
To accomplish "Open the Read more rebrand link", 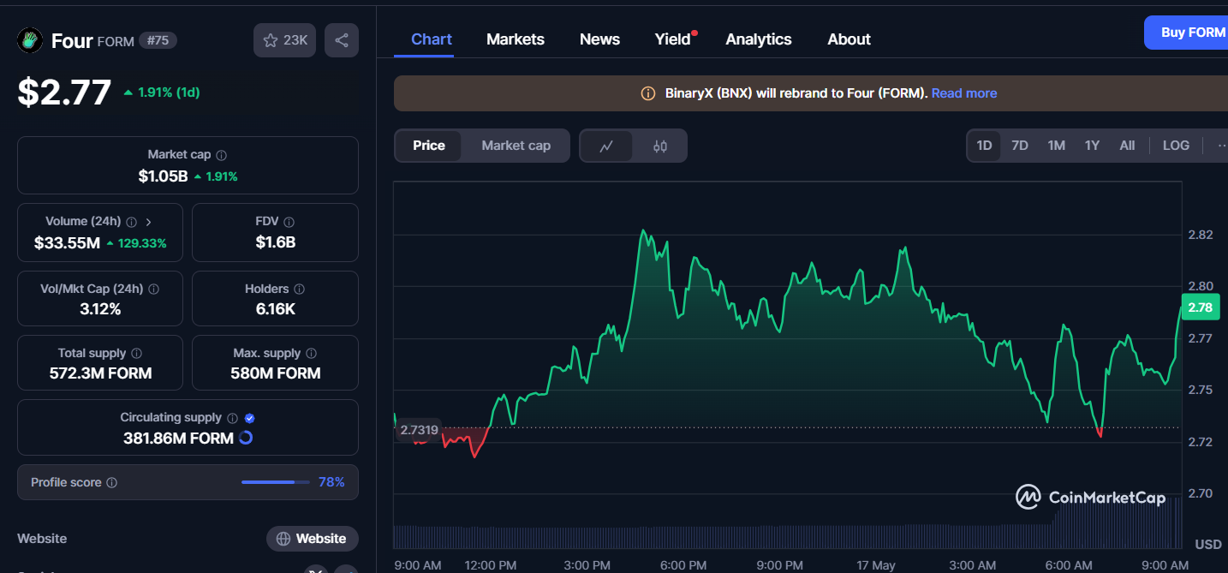I will pyautogui.click(x=963, y=93).
